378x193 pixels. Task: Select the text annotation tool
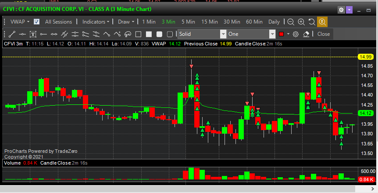tap(33, 34)
